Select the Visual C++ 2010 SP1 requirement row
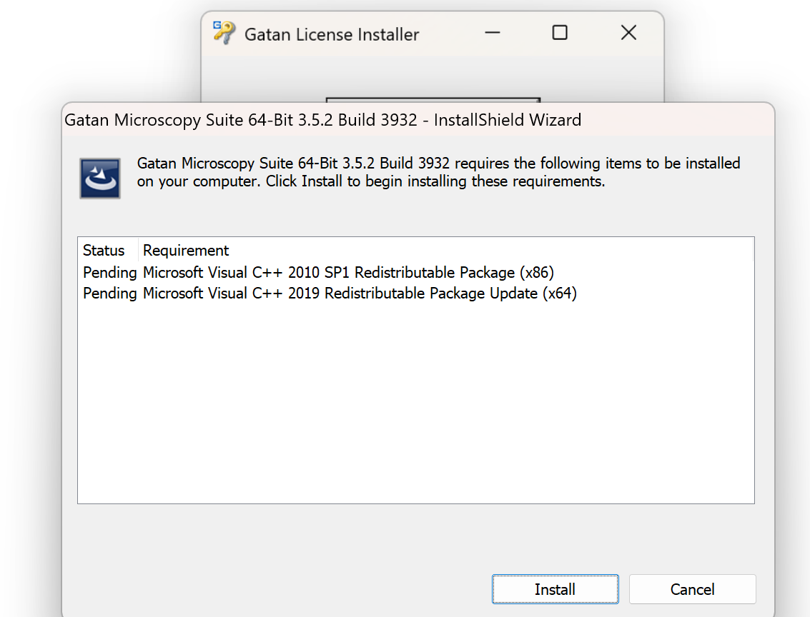The image size is (810, 617). (348, 272)
